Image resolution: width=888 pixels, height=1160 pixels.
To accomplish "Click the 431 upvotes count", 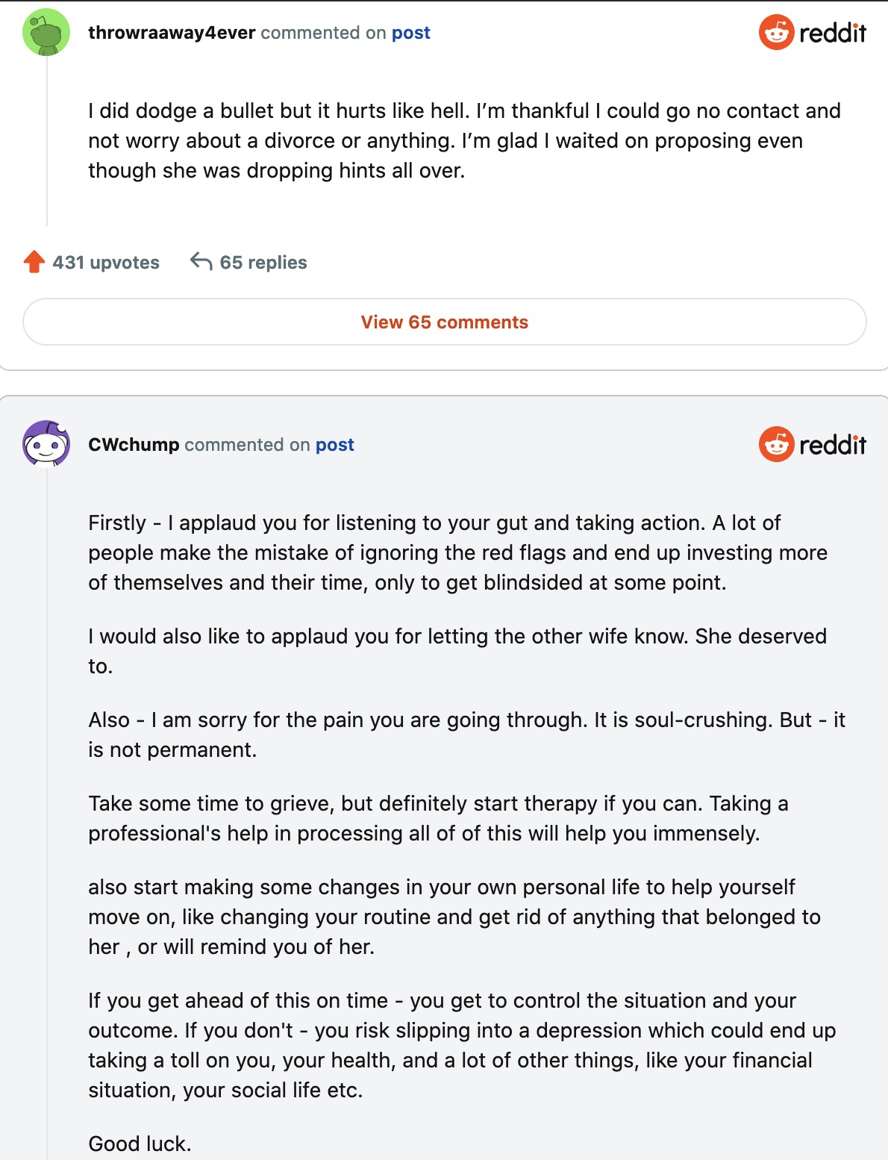I will pos(106,263).
